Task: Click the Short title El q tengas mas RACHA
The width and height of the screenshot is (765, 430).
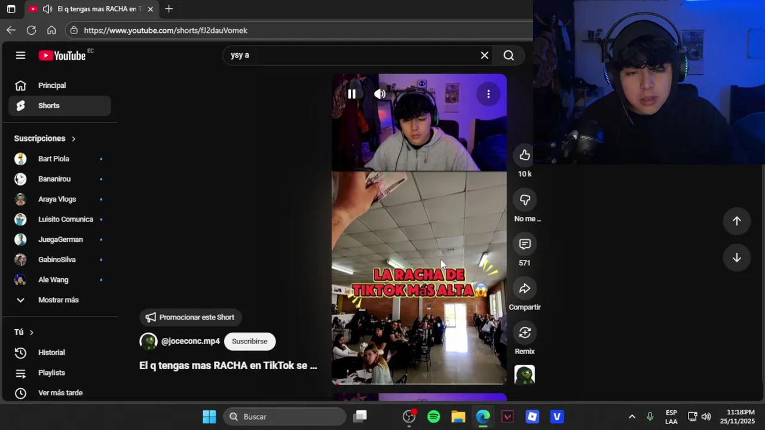Action: click(228, 365)
